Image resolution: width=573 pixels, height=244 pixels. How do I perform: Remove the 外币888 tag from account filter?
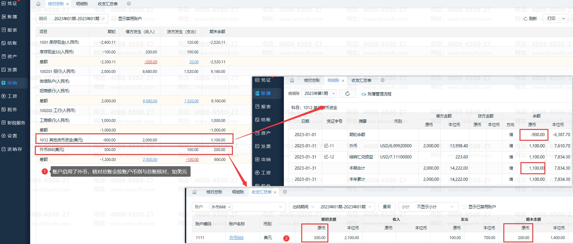(x=229, y=207)
